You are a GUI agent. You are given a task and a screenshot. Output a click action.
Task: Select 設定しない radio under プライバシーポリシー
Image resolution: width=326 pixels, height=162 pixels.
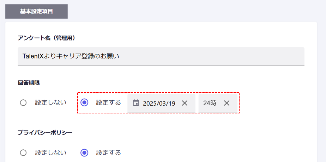pos(23,153)
